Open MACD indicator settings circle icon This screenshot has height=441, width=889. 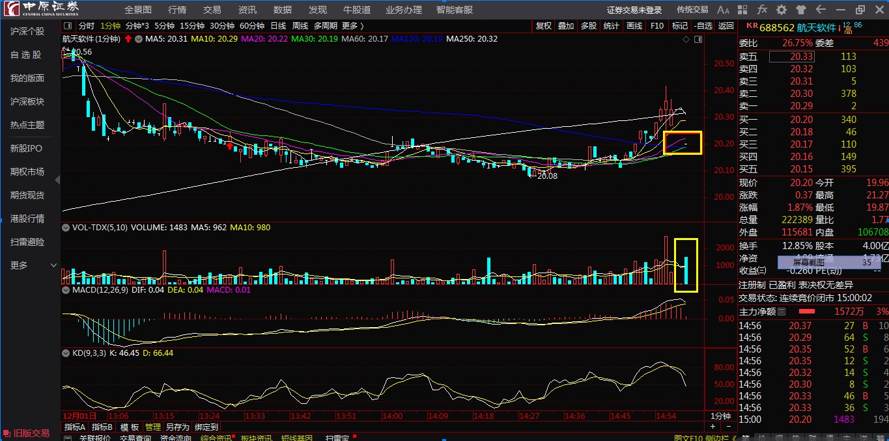(x=66, y=290)
